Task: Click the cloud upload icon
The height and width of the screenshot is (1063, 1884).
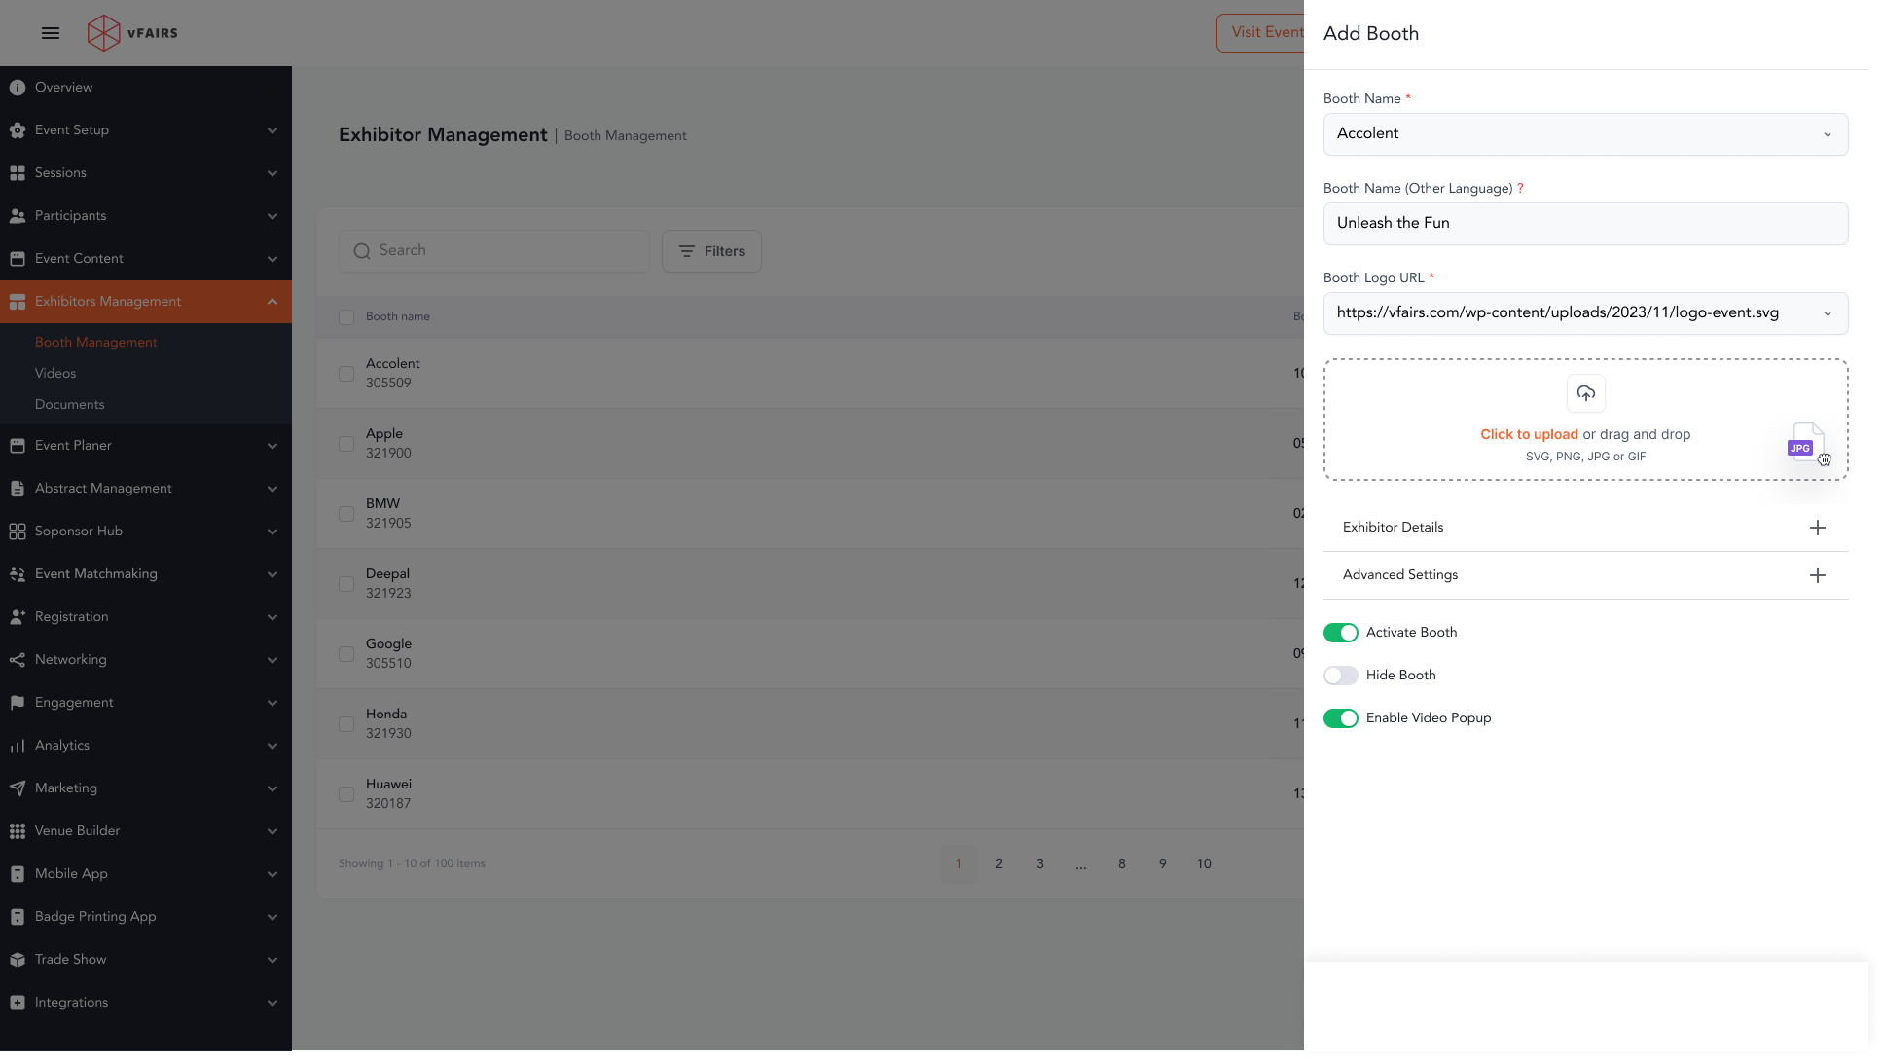Action: point(1585,393)
